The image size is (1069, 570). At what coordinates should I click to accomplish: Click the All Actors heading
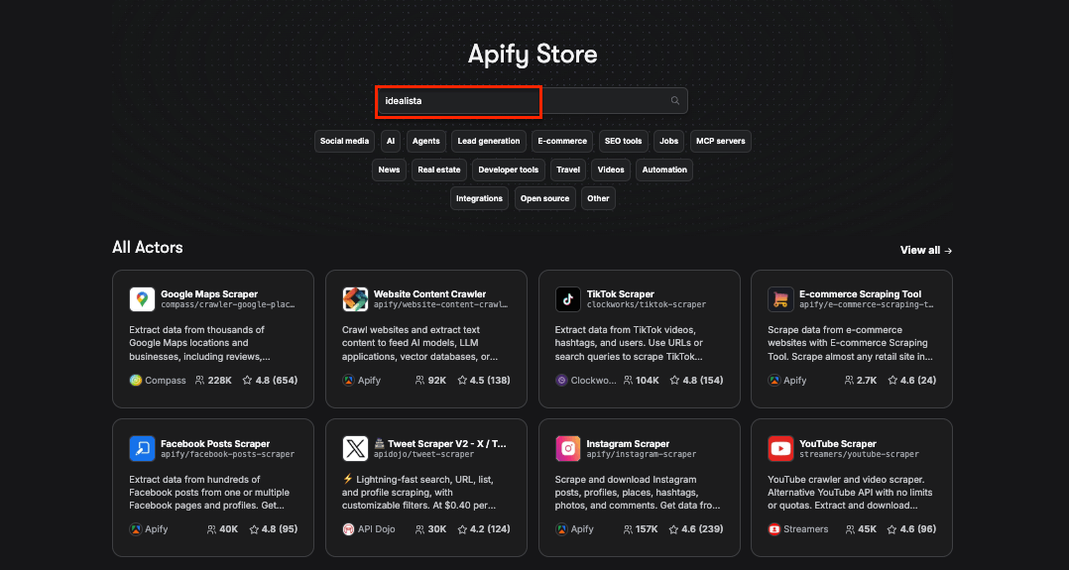[x=147, y=247]
